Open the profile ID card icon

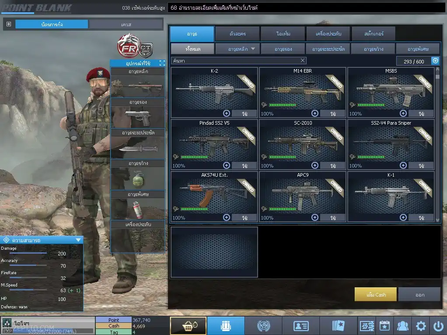[301, 326]
